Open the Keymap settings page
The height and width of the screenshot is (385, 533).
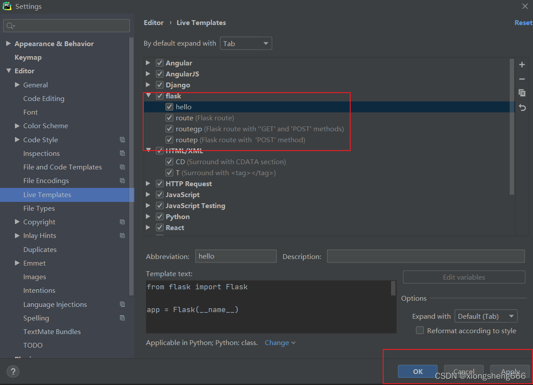pos(28,57)
